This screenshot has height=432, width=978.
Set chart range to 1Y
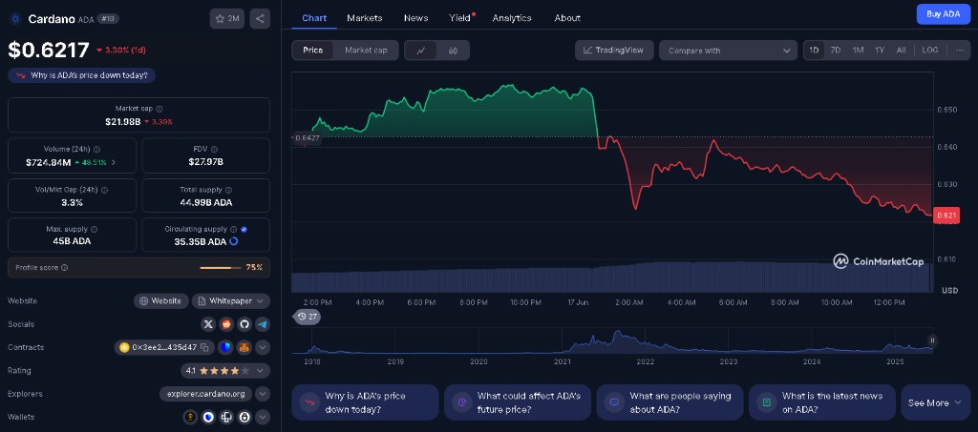click(880, 50)
